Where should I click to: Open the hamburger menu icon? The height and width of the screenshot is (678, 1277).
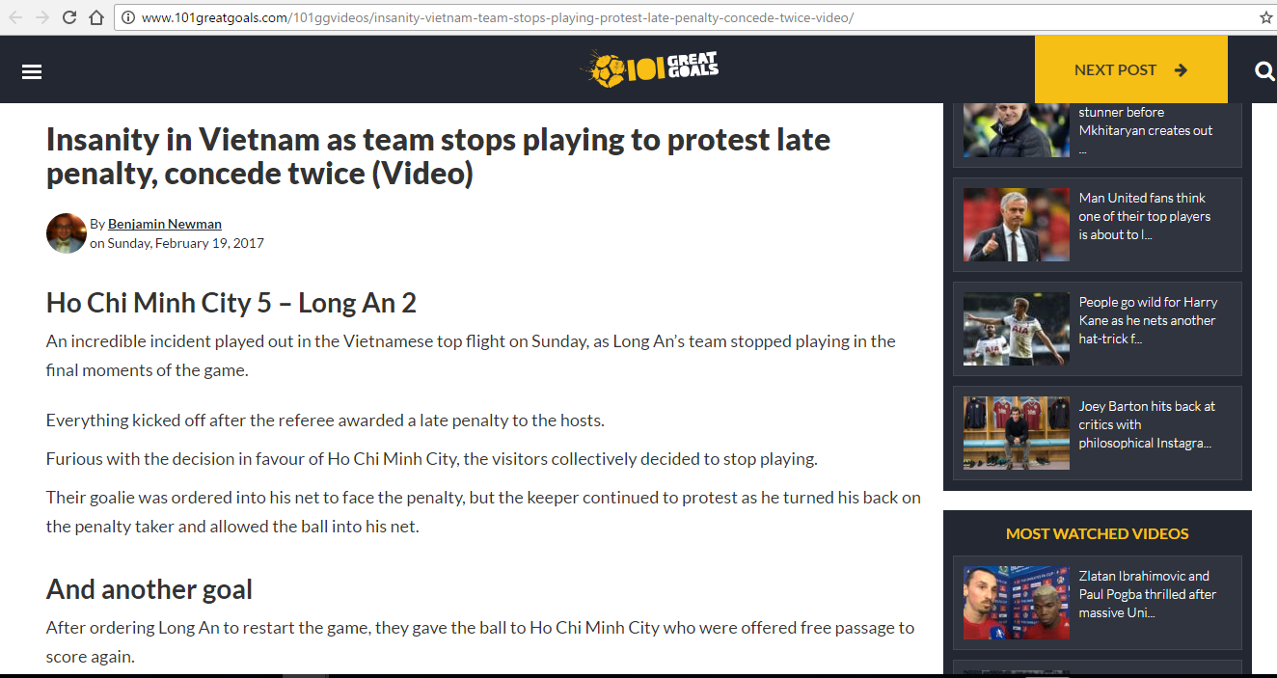[32, 71]
